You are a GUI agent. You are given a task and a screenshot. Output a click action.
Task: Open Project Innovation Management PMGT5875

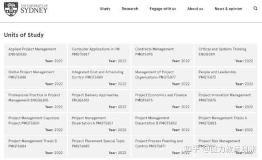coord(226,101)
